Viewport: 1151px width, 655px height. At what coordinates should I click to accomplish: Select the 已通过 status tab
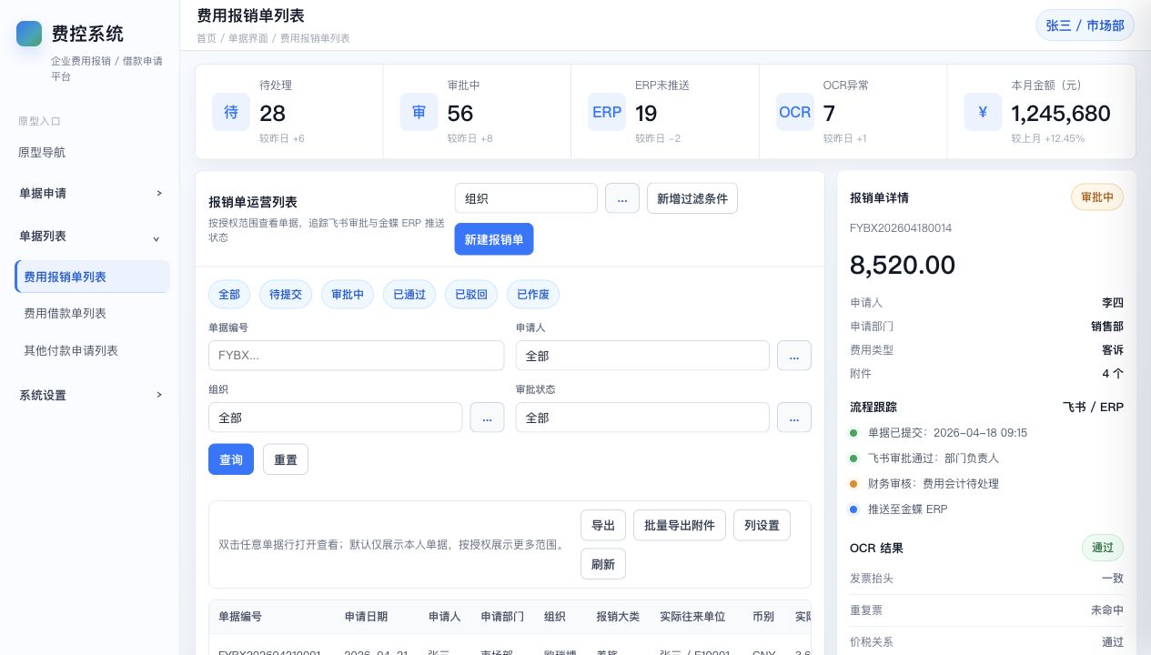(x=409, y=294)
